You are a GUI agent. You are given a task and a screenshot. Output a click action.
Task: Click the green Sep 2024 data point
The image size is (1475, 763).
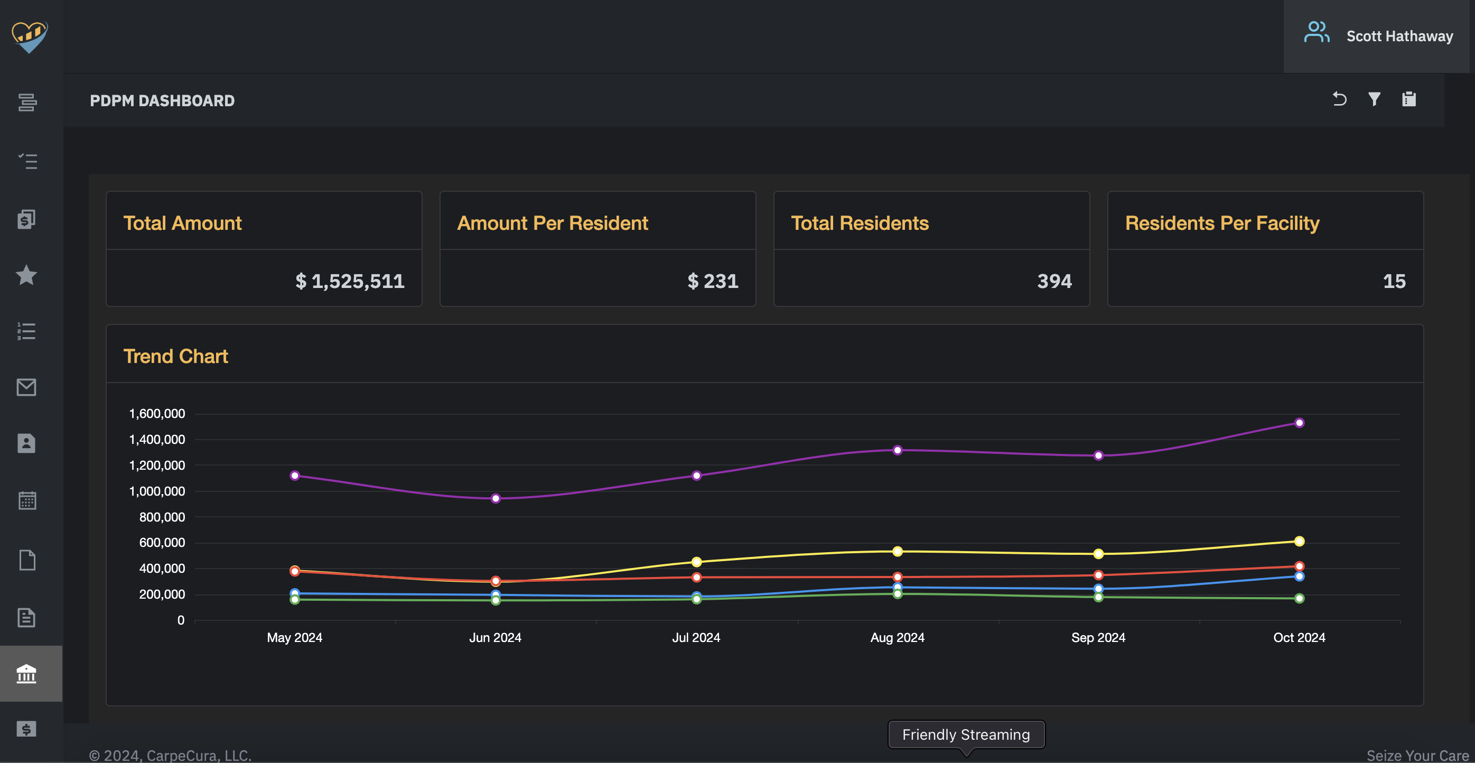pos(1098,597)
